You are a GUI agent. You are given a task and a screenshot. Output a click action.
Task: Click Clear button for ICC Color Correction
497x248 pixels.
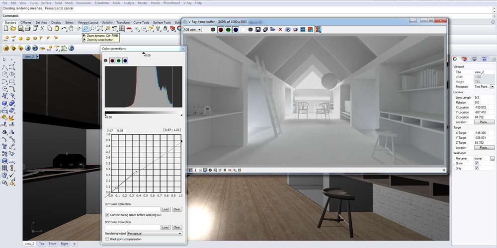tap(177, 228)
